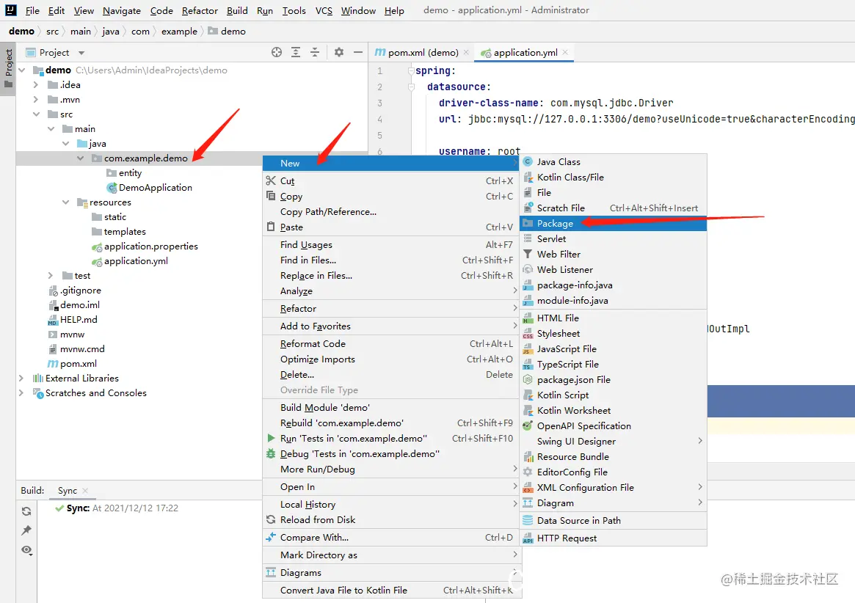Screen dimensions: 855x603
Task: Choose Resource Bundle from New submenu
Action: coord(613,457)
